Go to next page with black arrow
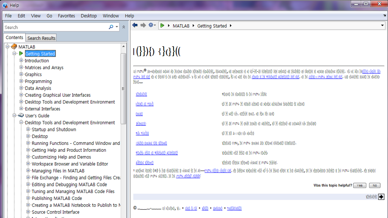The width and height of the screenshot is (388, 218). click(381, 197)
